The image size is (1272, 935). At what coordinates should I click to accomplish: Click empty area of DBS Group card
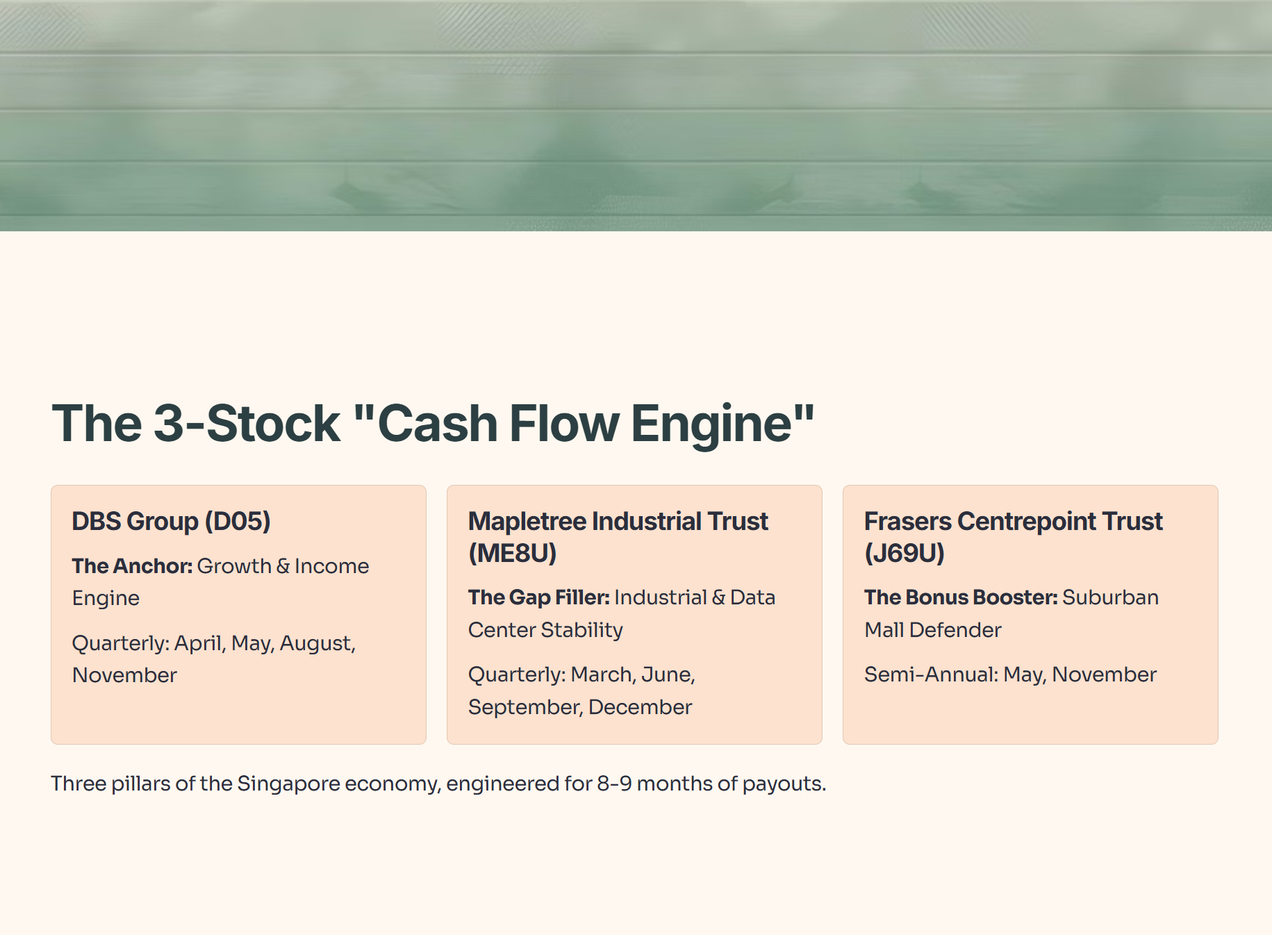tap(238, 716)
